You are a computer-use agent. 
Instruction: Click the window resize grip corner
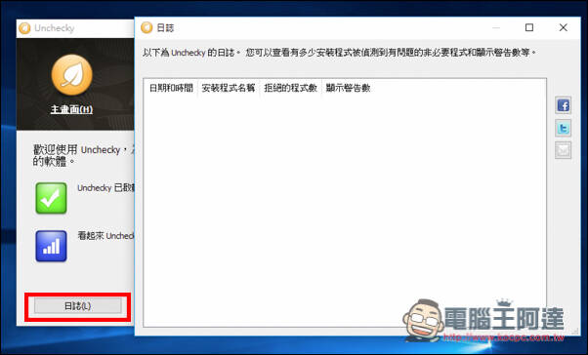(574, 331)
